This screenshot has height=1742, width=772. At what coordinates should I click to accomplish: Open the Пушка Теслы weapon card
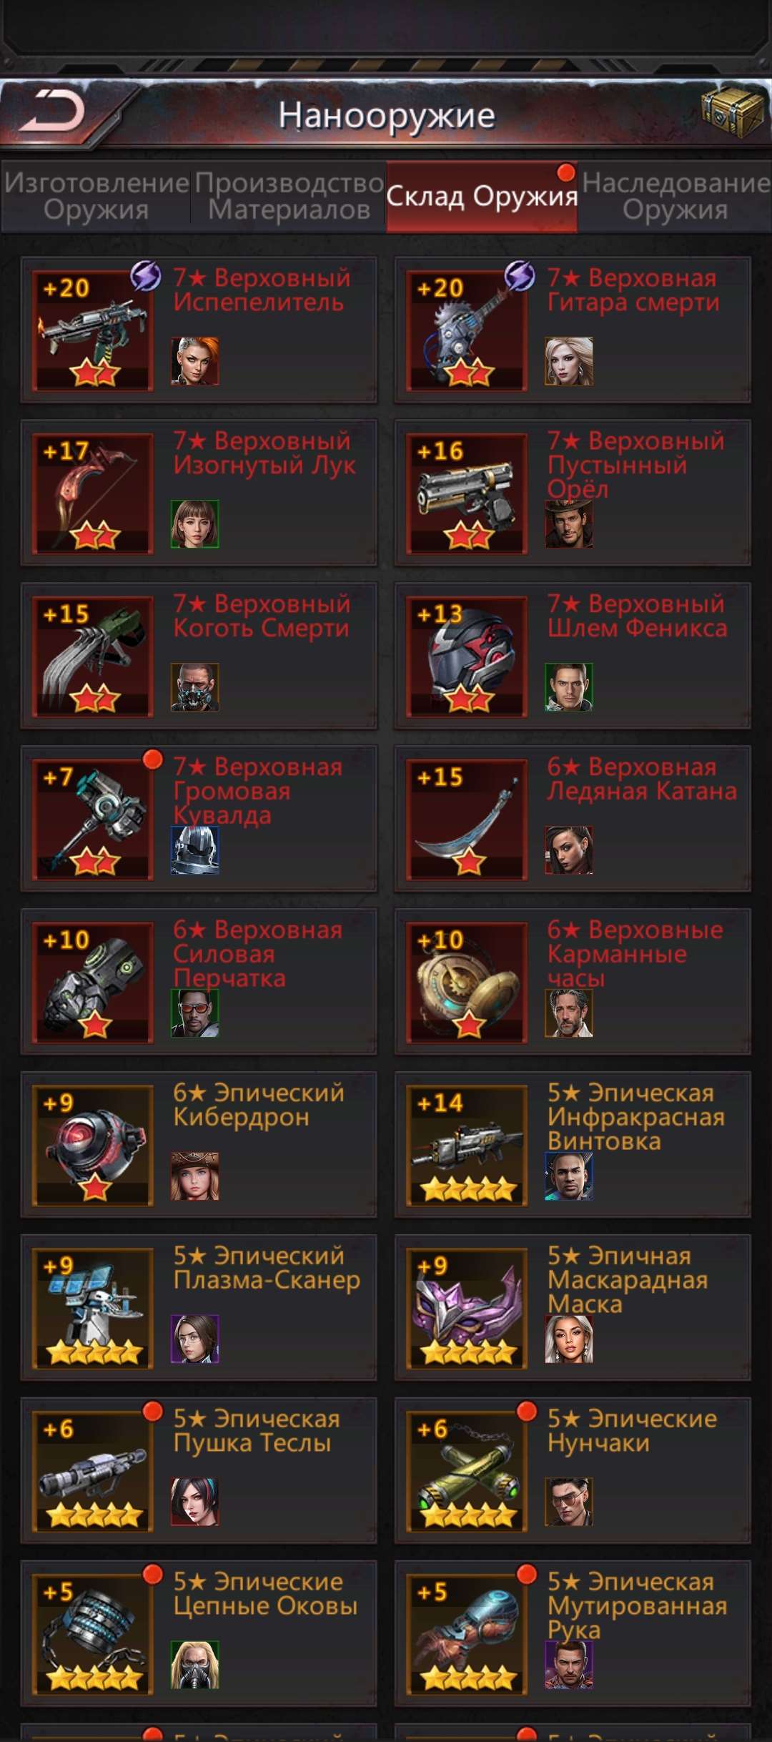pos(199,1471)
